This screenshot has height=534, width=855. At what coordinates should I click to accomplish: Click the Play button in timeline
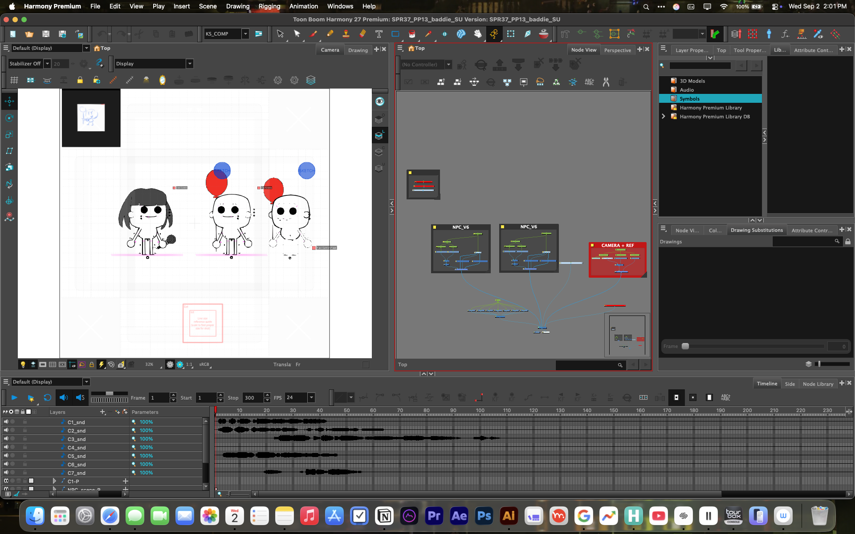[x=14, y=397]
